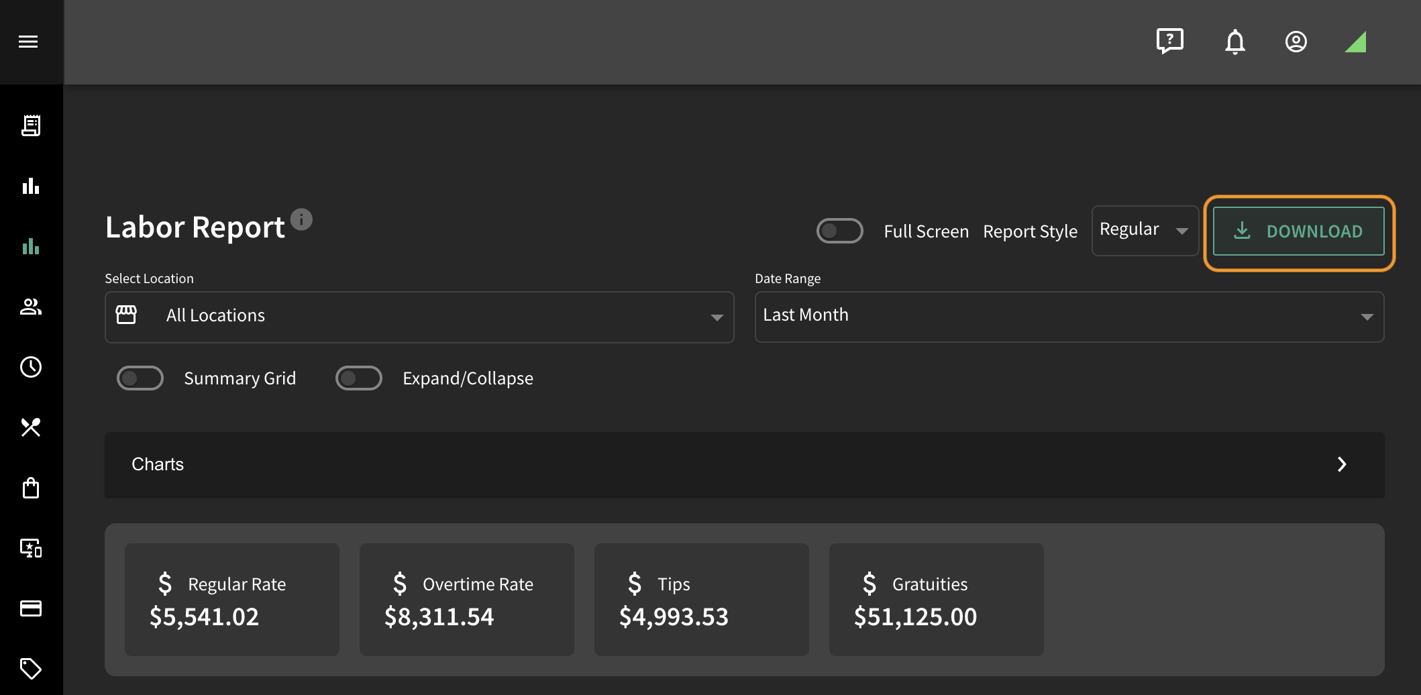Open the Report Style Regular dropdown

[1145, 230]
